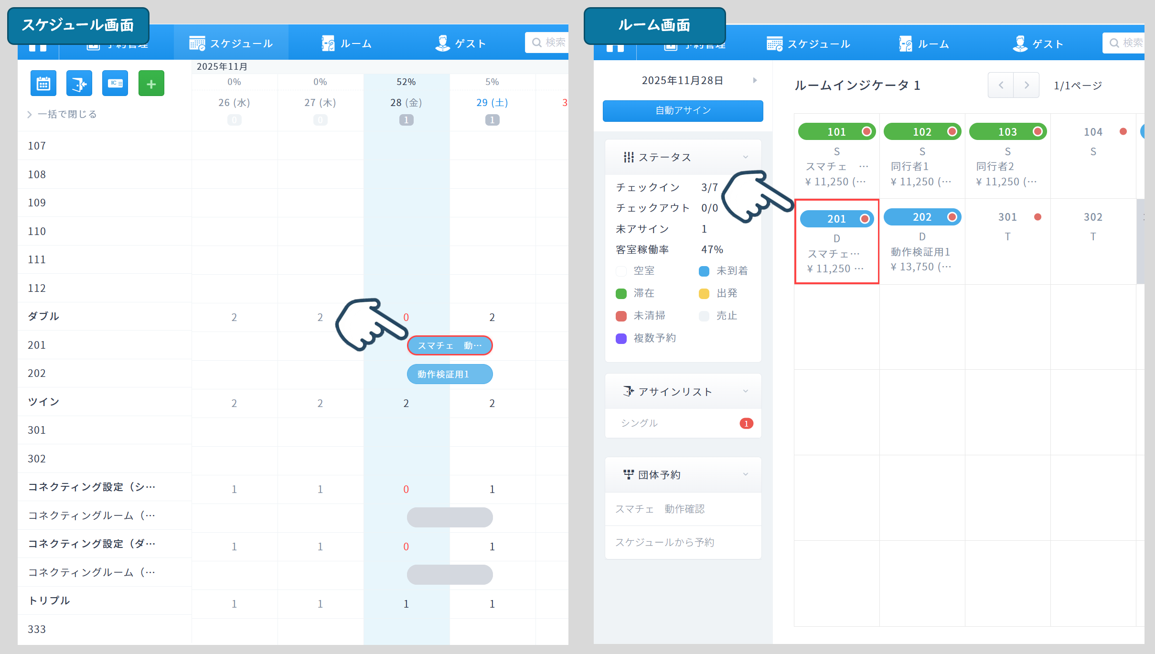Collapse the トリプル room type group
Image resolution: width=1155 pixels, height=654 pixels.
coord(49,600)
